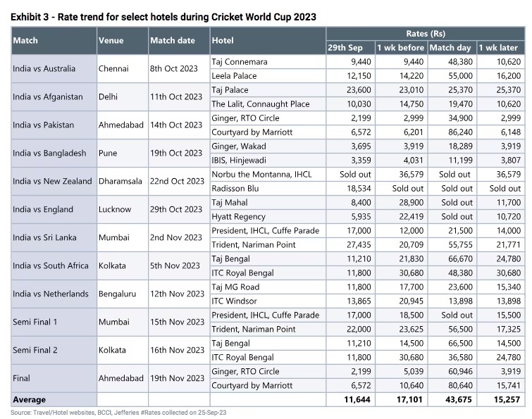Select 'The Lalit, Connaught Place' hotel cell

coord(268,104)
